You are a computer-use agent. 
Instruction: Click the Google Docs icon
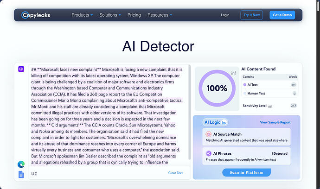pyautogui.click(x=21, y=175)
